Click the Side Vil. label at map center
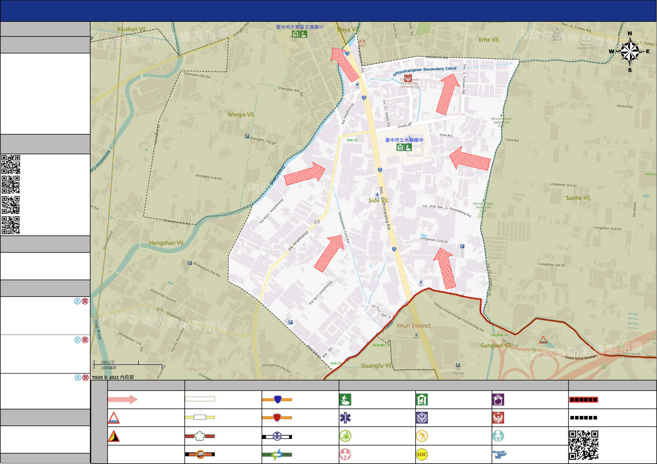657x464 pixels. click(x=379, y=200)
